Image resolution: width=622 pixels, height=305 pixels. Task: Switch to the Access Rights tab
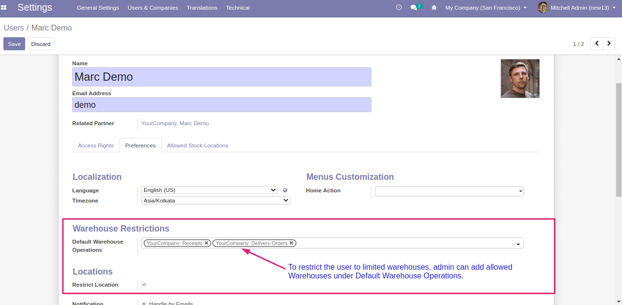pyautogui.click(x=96, y=145)
